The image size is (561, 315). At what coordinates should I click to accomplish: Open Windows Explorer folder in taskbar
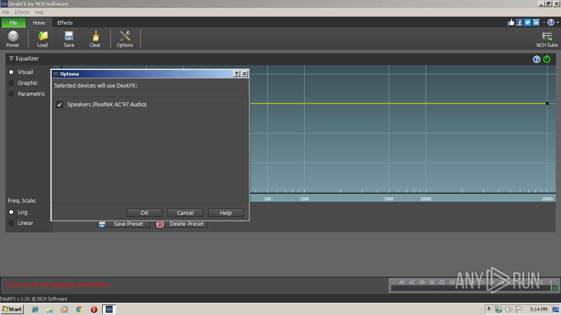click(x=50, y=309)
